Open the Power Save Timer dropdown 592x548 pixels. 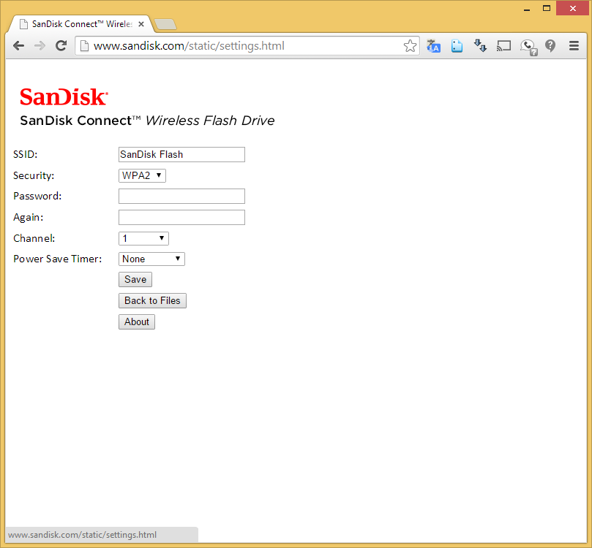pyautogui.click(x=151, y=259)
